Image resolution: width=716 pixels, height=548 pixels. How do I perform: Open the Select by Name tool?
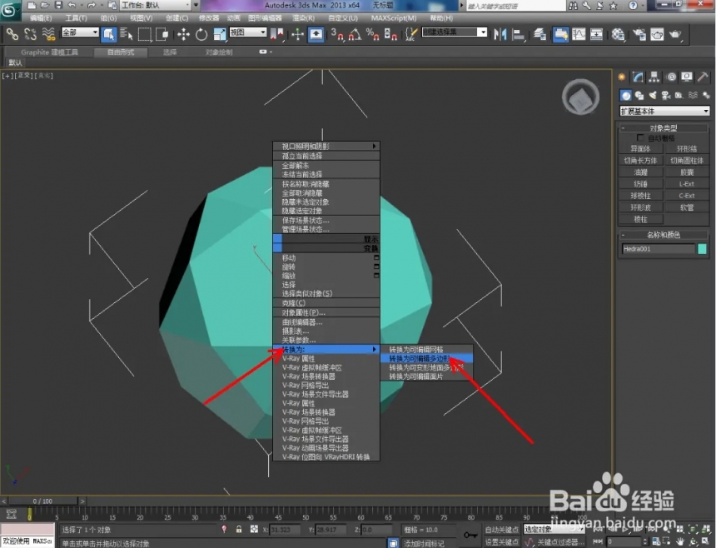coord(127,34)
